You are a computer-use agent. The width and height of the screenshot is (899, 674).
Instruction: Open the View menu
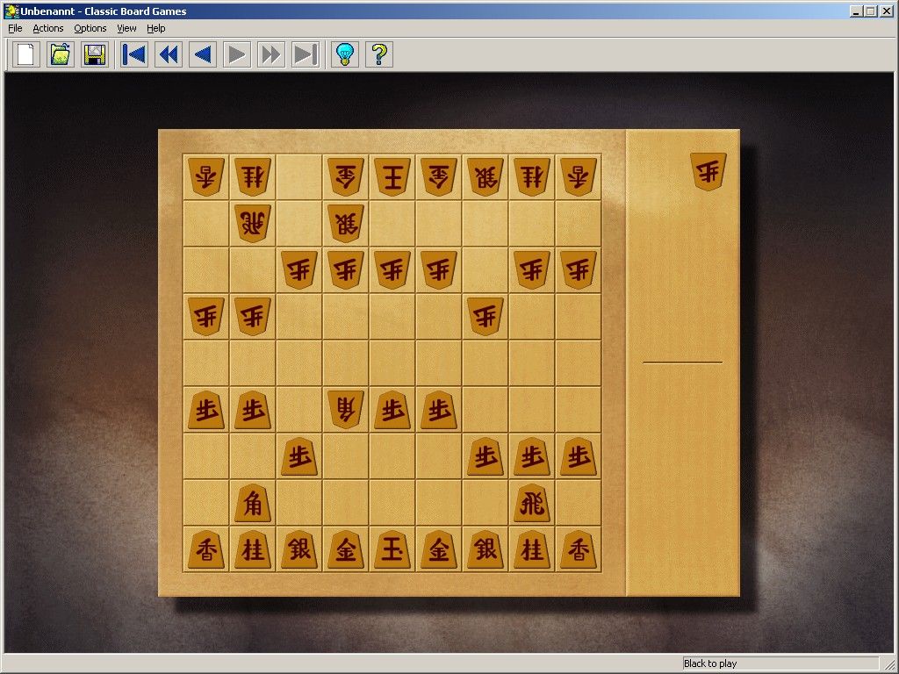pyautogui.click(x=126, y=28)
